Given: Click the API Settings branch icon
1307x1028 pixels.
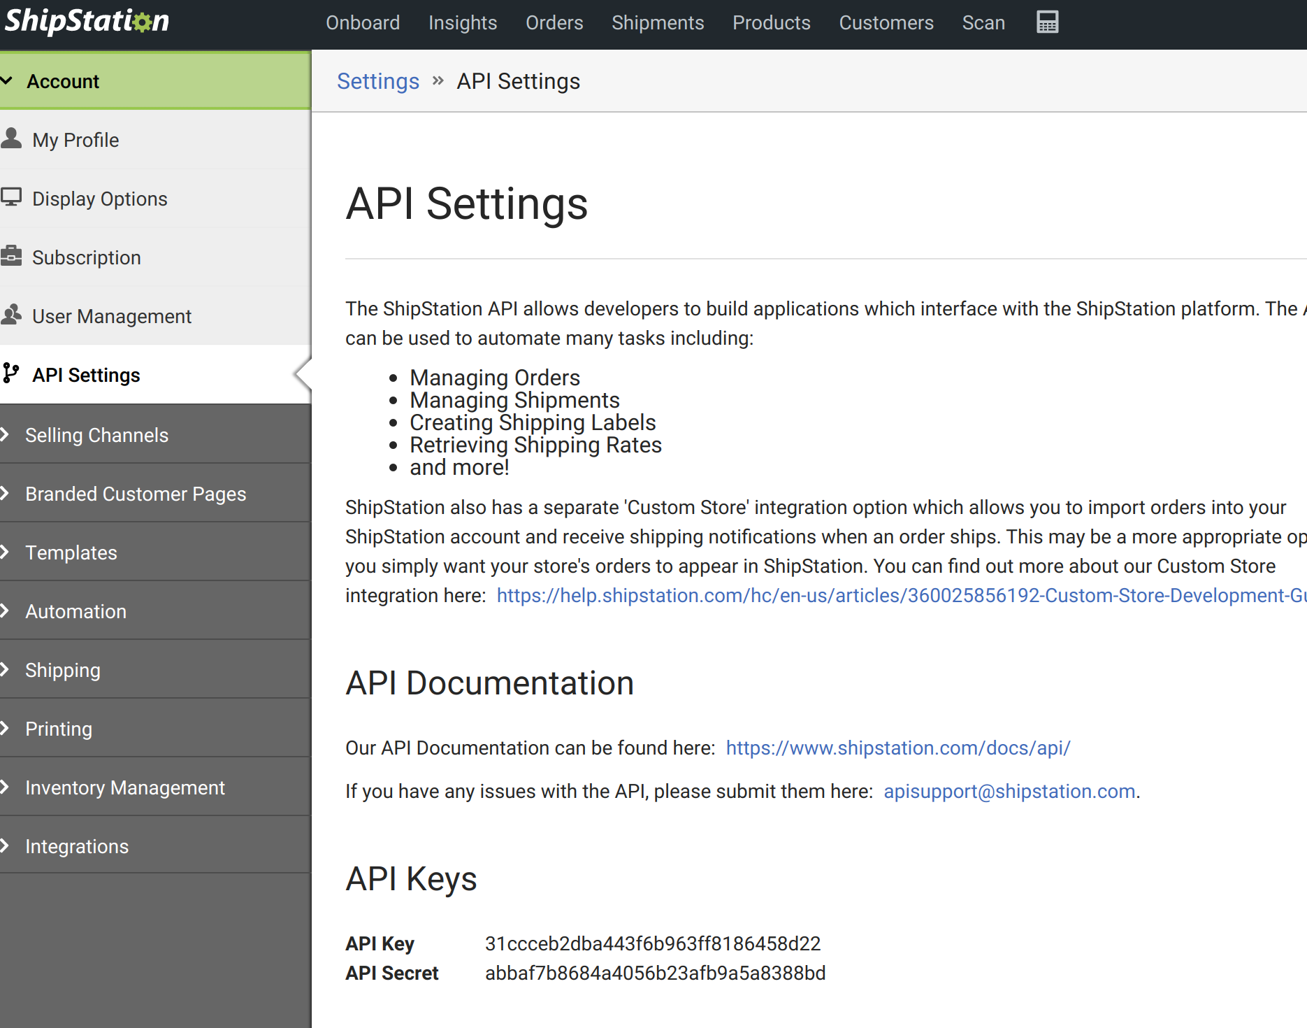Looking at the screenshot, I should click(x=11, y=373).
